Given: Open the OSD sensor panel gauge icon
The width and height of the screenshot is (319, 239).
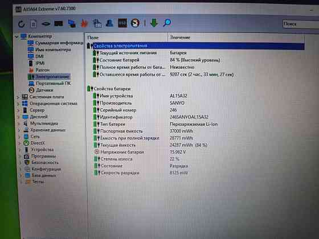Looking at the screenshot, I should click(x=136, y=23).
